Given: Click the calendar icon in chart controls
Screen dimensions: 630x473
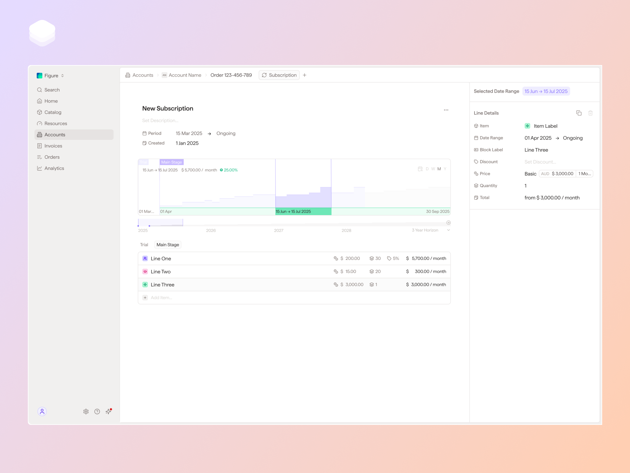Looking at the screenshot, I should [x=420, y=169].
